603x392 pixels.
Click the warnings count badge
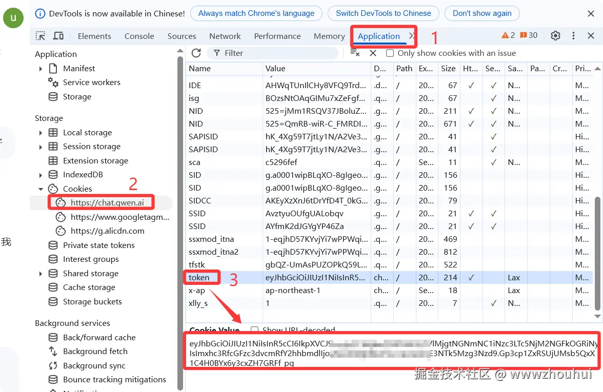tap(508, 35)
